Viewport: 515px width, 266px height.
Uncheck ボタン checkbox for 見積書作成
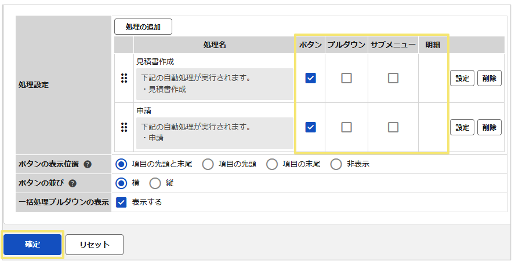pyautogui.click(x=310, y=78)
